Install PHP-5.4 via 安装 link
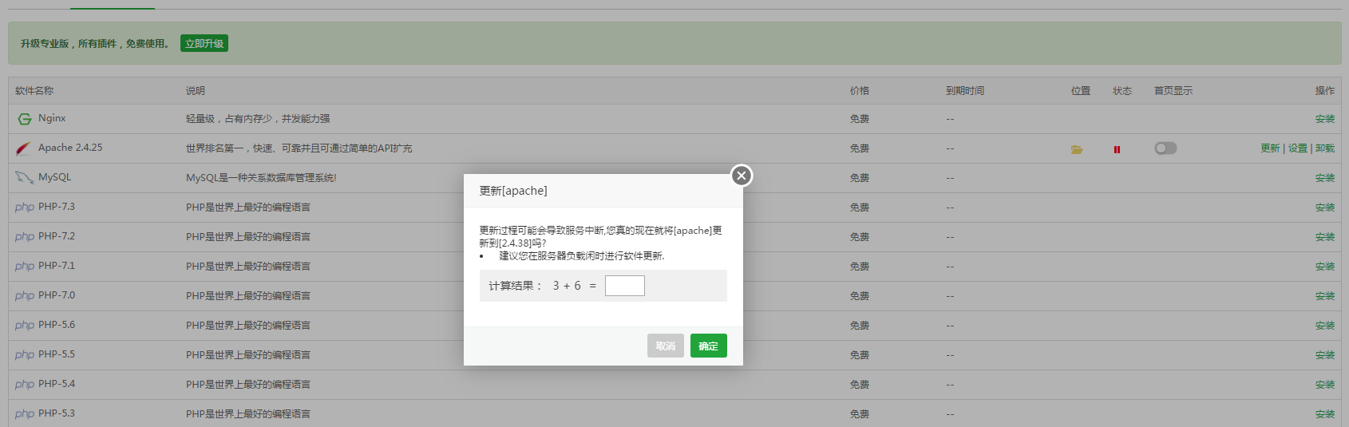 (x=1325, y=385)
